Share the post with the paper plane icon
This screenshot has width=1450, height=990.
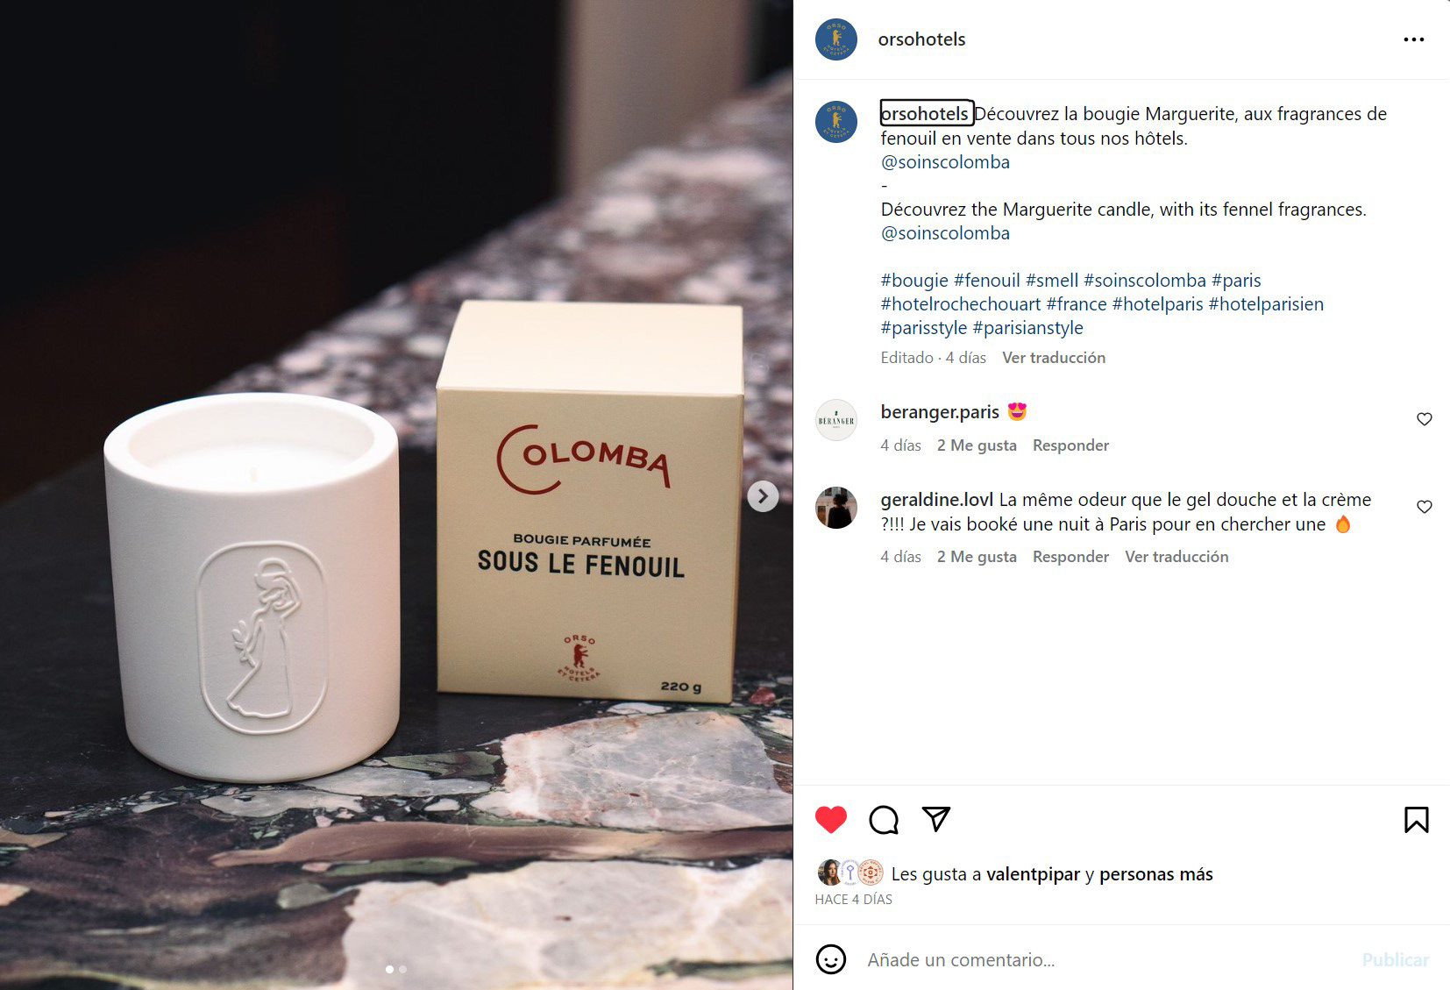point(936,819)
